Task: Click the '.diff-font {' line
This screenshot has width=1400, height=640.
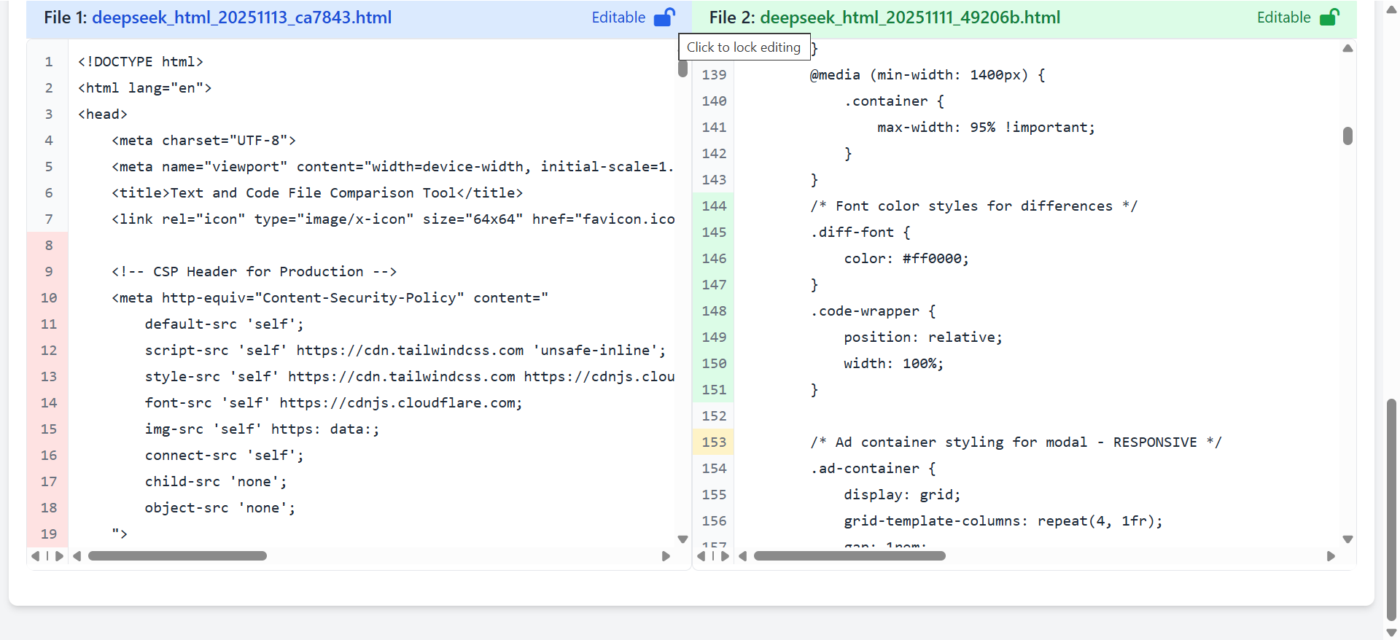Action: click(860, 232)
